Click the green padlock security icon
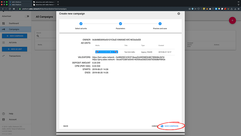The width and height of the screenshot is (241, 136). click(20, 9)
